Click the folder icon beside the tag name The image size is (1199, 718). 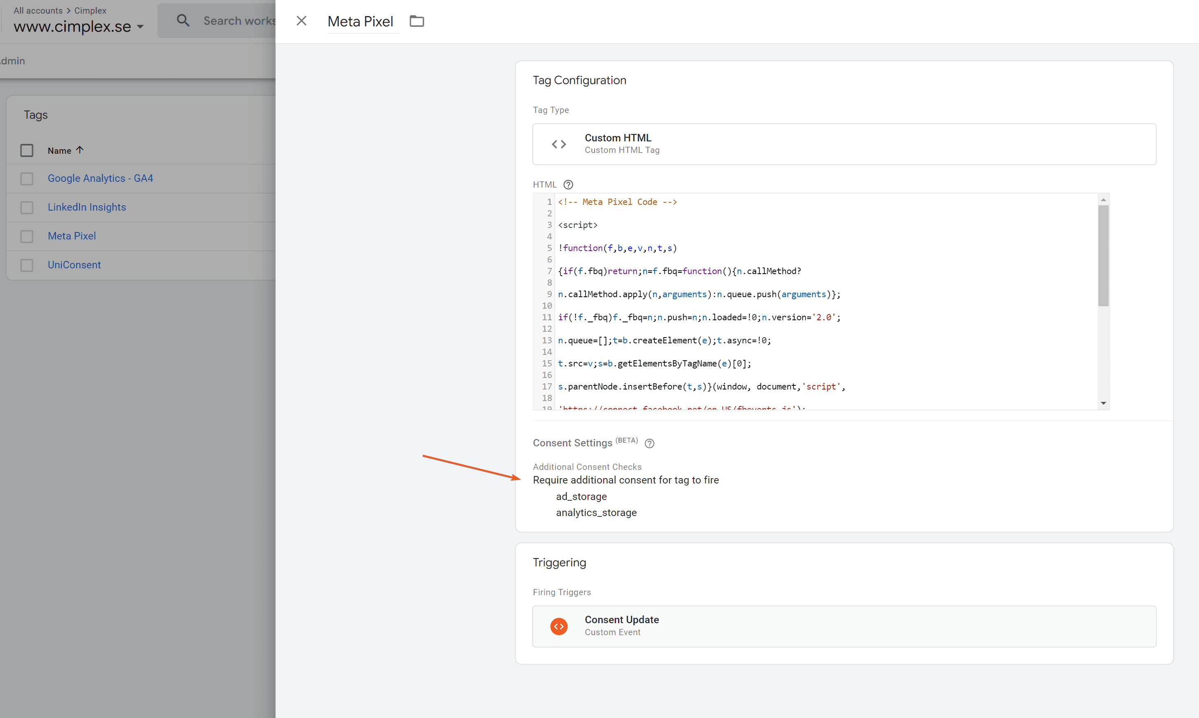coord(417,21)
